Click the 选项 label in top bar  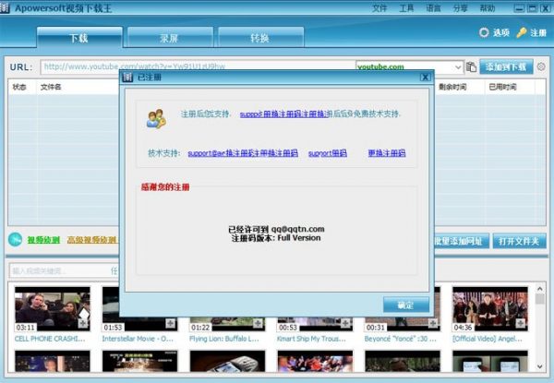tap(501, 33)
